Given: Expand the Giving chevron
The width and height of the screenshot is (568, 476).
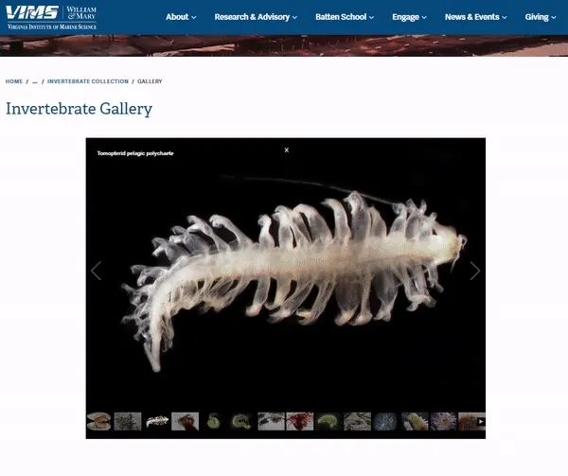Looking at the screenshot, I should (x=553, y=17).
